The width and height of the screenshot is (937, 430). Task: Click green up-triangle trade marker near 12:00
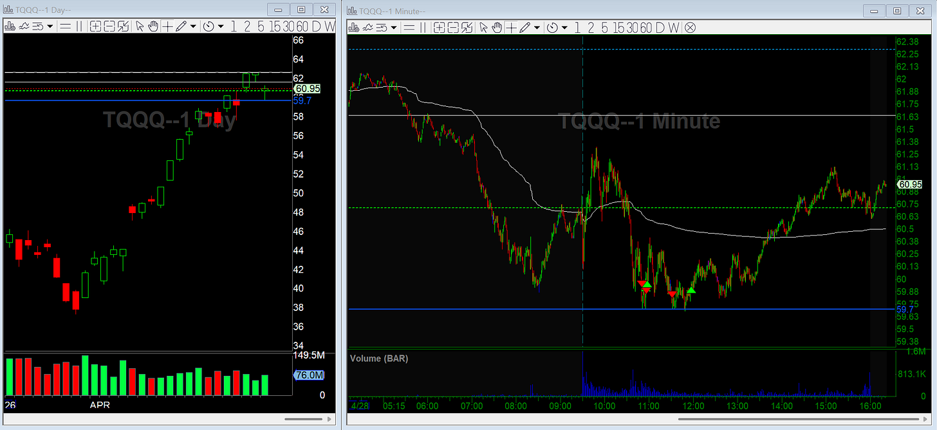(x=691, y=291)
